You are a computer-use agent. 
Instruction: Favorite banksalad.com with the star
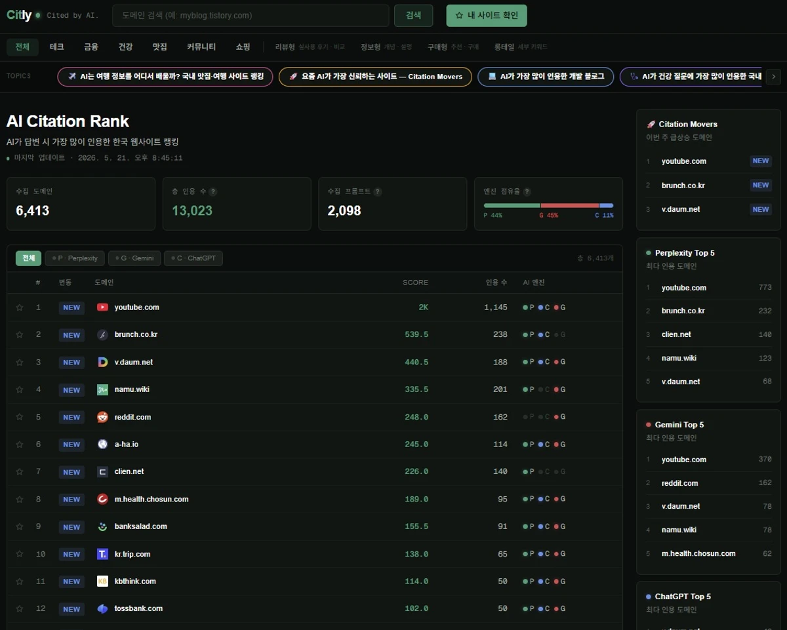pos(20,526)
